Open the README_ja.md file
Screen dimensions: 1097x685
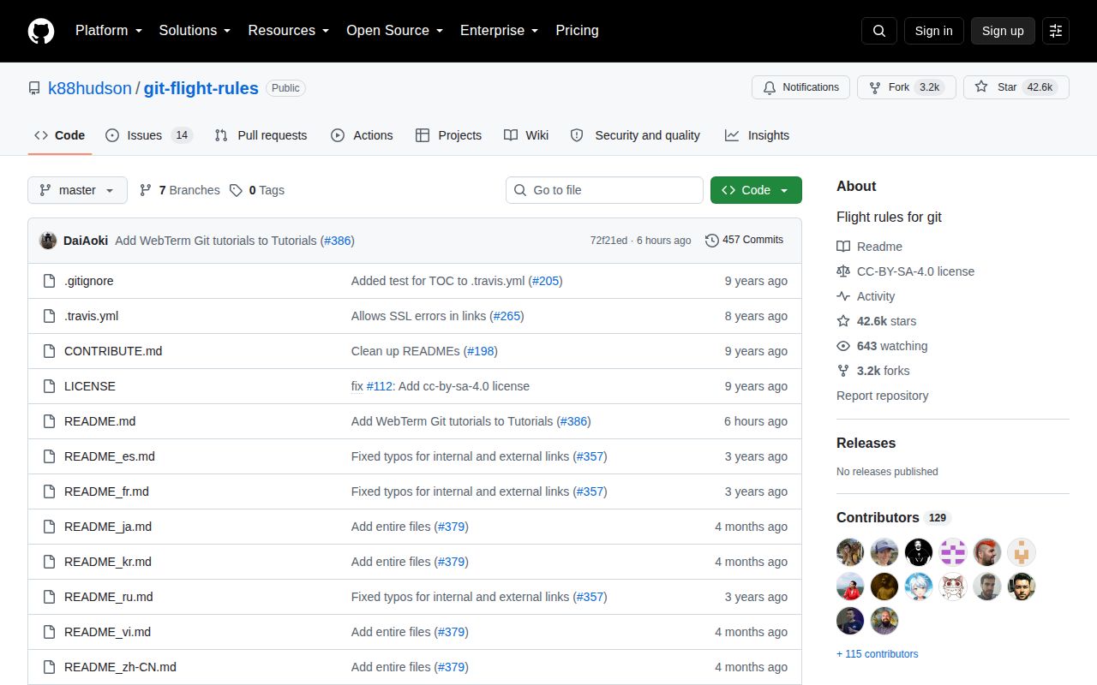pos(108,527)
